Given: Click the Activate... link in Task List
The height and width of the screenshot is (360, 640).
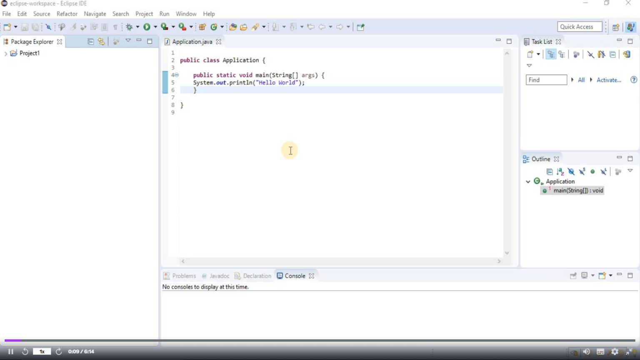Looking at the screenshot, I should 609,80.
